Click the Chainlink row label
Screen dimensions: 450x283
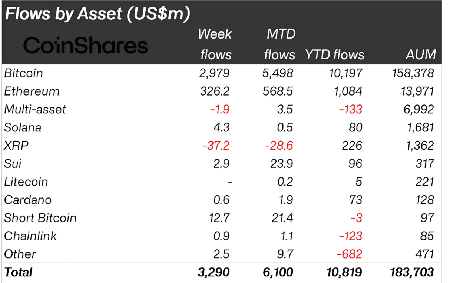tap(30, 236)
